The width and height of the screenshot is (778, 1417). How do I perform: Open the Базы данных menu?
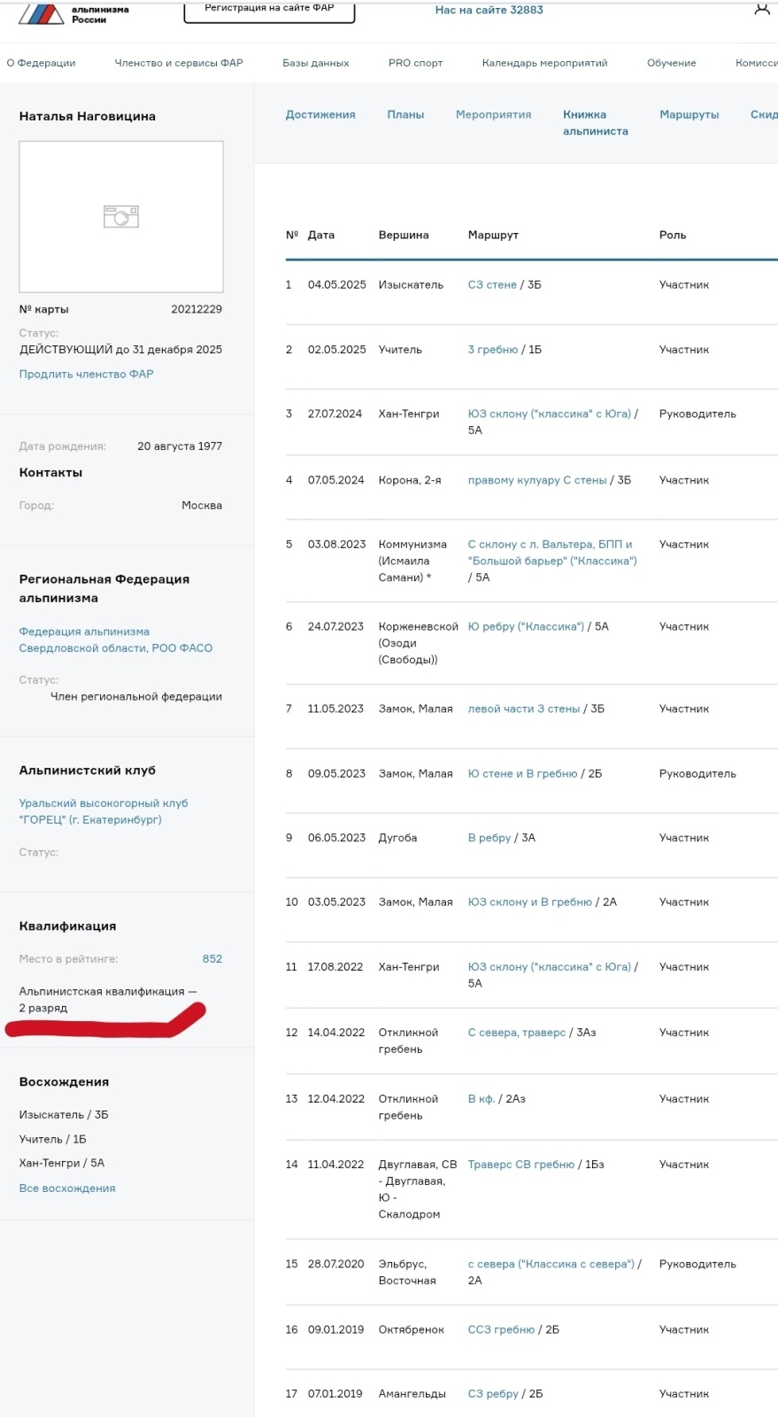click(315, 63)
